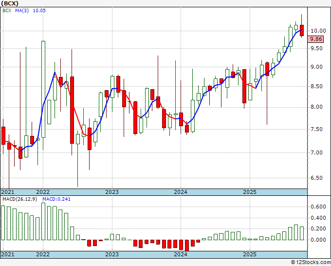Click 2021 on the price chart timeline
This screenshot has width=331, height=266.
pyautogui.click(x=8, y=192)
